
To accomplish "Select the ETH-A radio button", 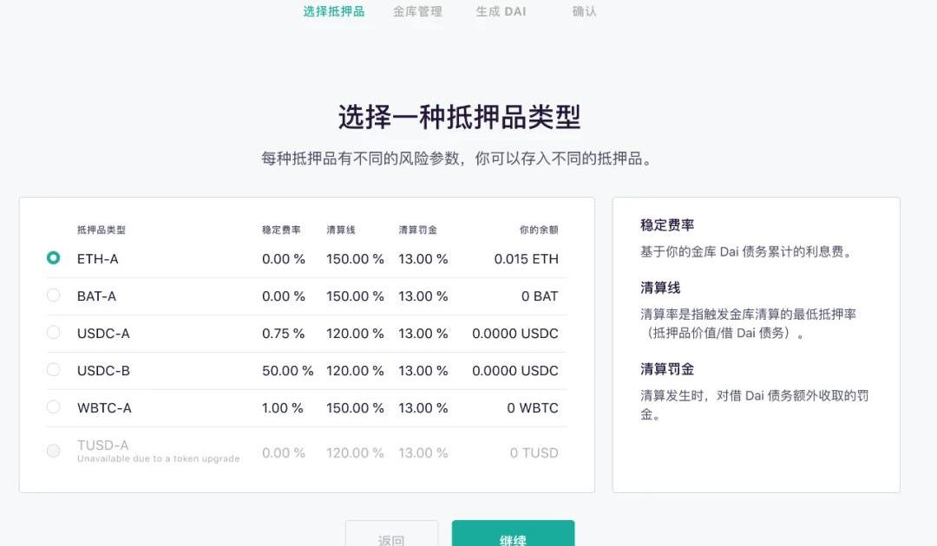I will (54, 258).
